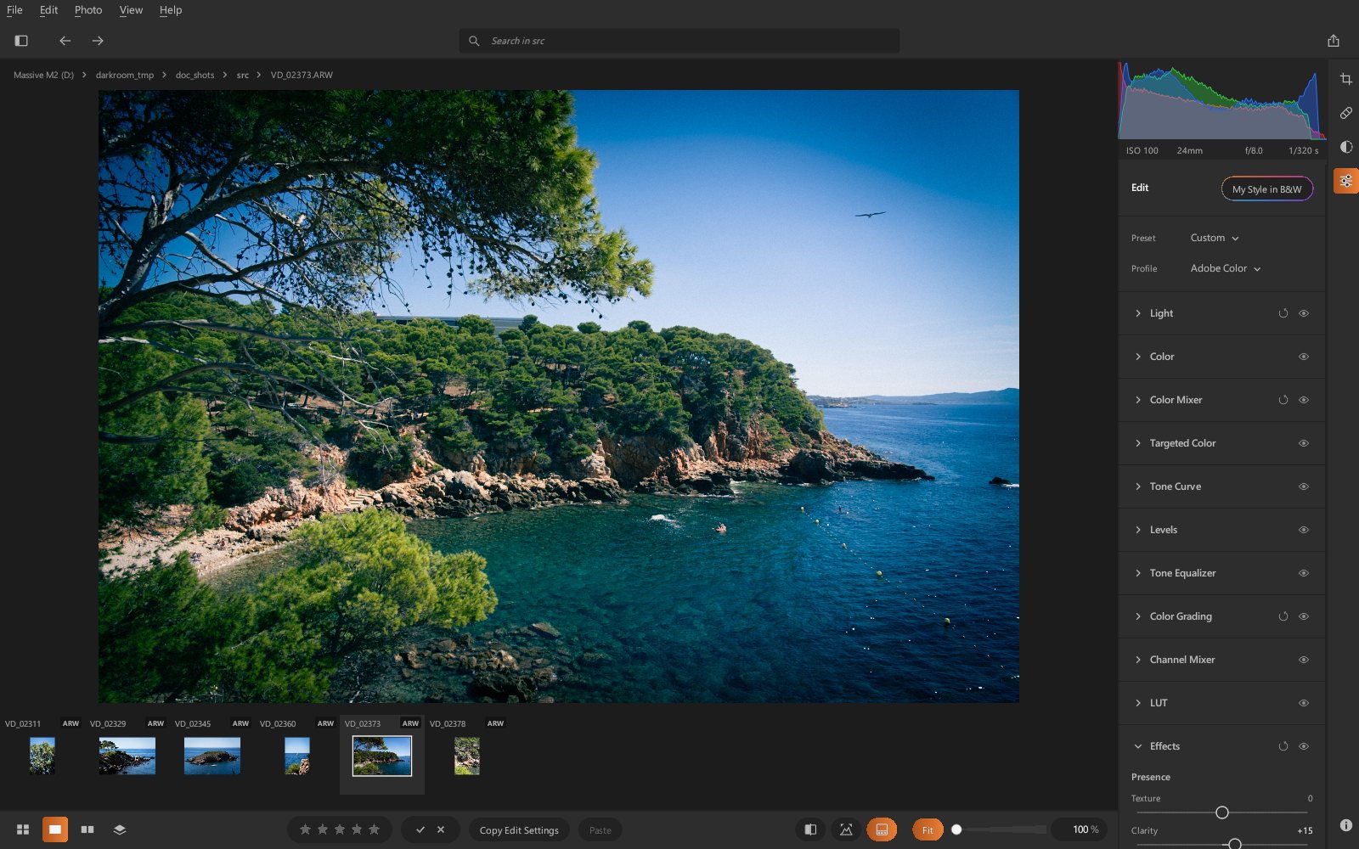Image resolution: width=1359 pixels, height=849 pixels.
Task: Toggle visibility of Tone Curve
Action: click(x=1304, y=486)
